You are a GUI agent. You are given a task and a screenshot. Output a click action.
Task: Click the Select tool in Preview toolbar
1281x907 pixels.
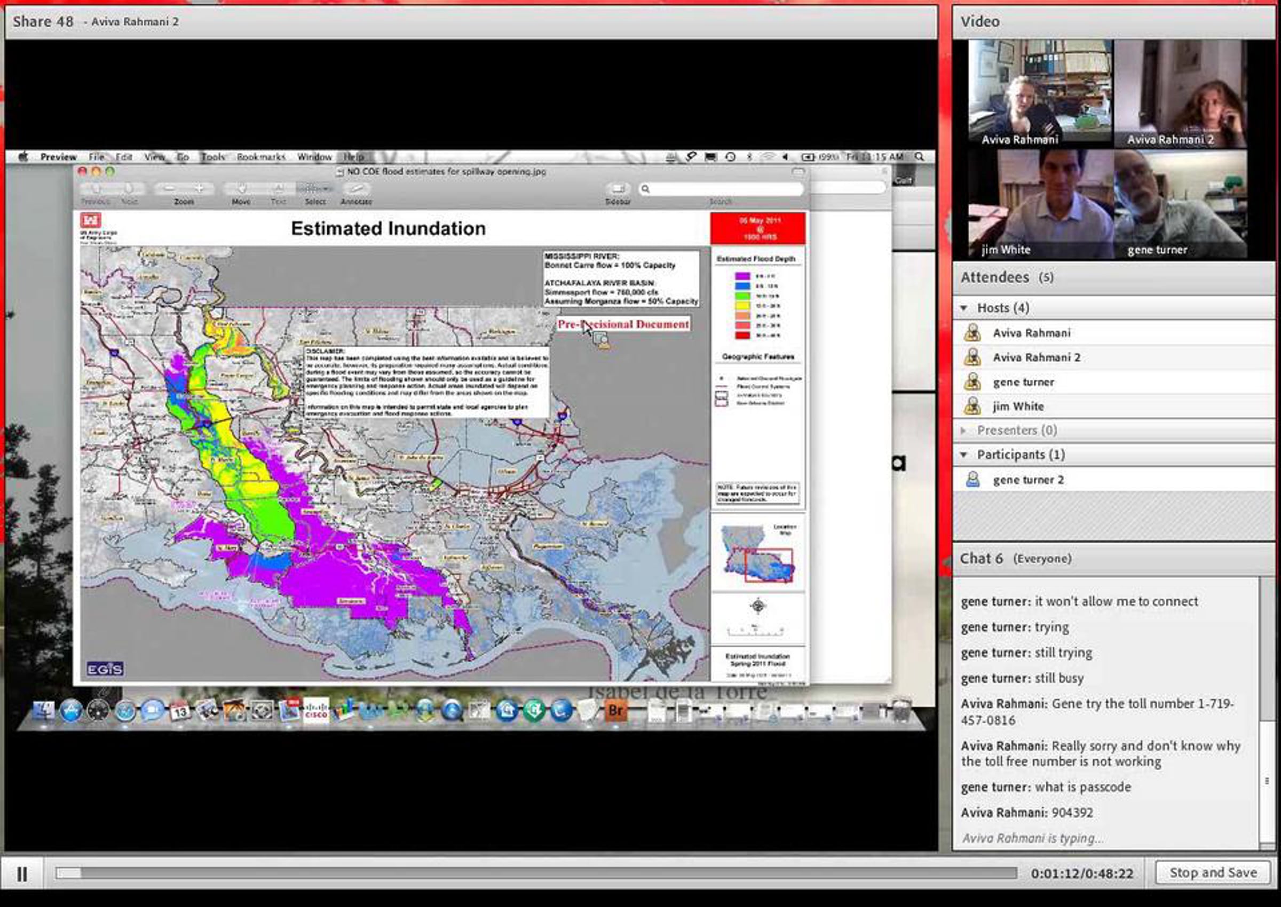click(x=315, y=189)
